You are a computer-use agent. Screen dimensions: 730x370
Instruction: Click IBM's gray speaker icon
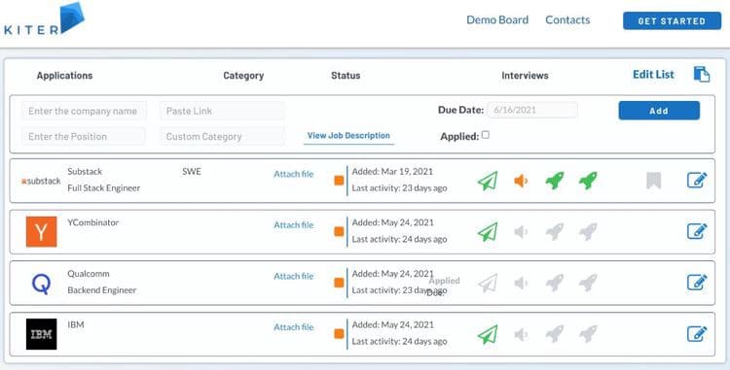tap(521, 334)
